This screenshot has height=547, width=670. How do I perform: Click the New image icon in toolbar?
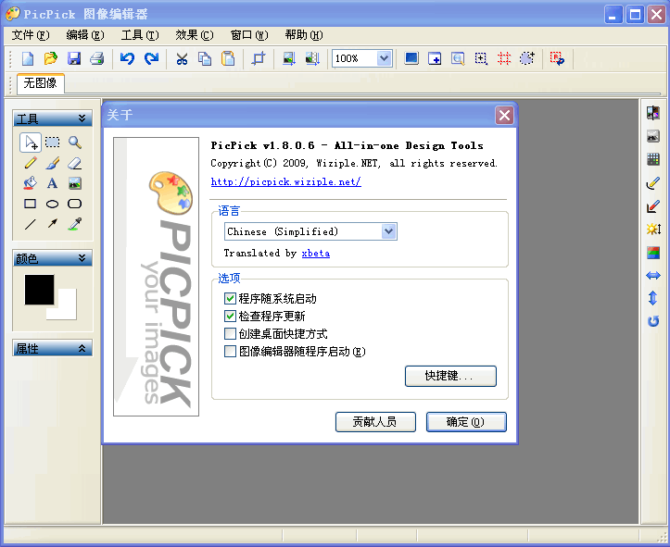(28, 58)
